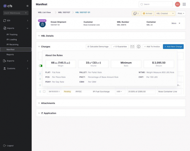The width and height of the screenshot is (190, 151).
Task: Click the copies icon button showing 2
Action: (136, 13)
